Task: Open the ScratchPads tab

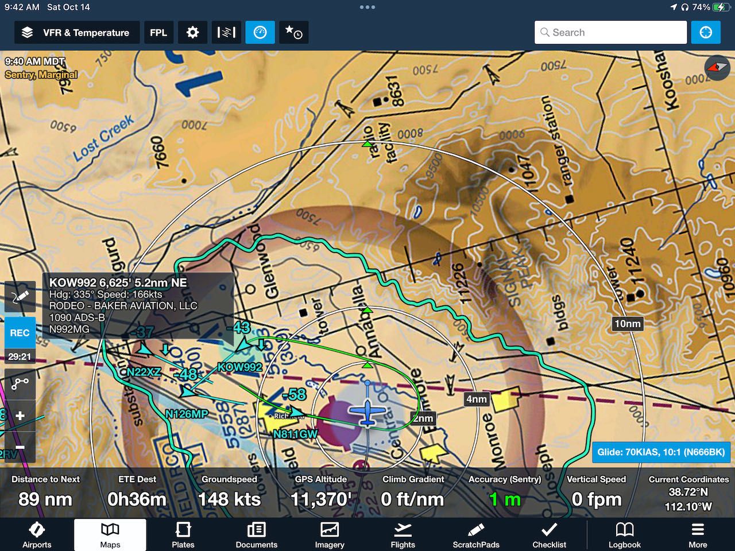Action: click(x=475, y=535)
